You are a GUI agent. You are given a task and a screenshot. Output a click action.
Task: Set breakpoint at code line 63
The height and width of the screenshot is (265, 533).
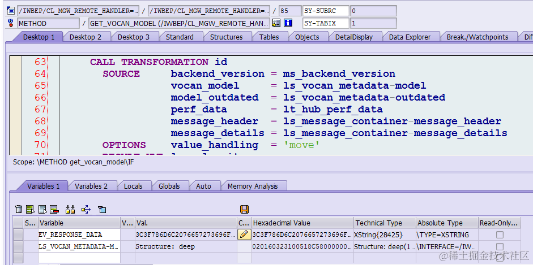click(16, 62)
